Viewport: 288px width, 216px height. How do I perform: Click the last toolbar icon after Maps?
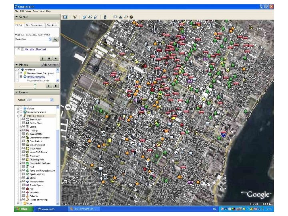pos(131,17)
